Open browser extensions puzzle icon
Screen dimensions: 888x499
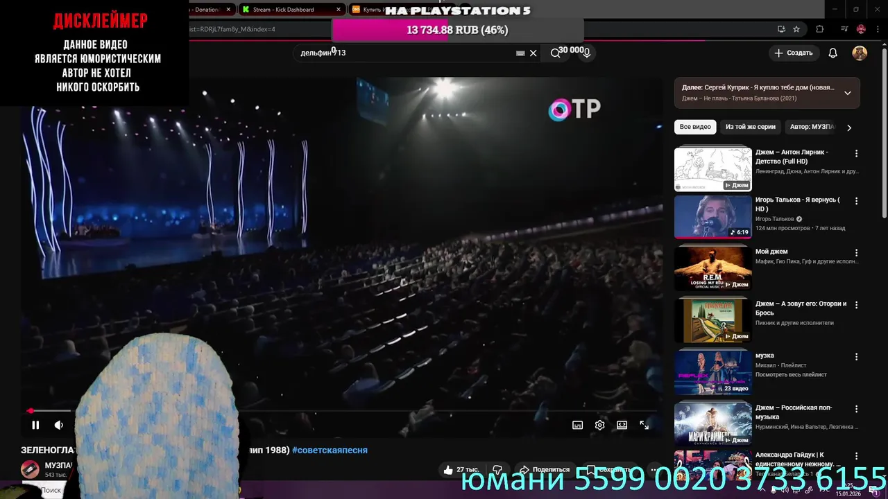(x=819, y=29)
